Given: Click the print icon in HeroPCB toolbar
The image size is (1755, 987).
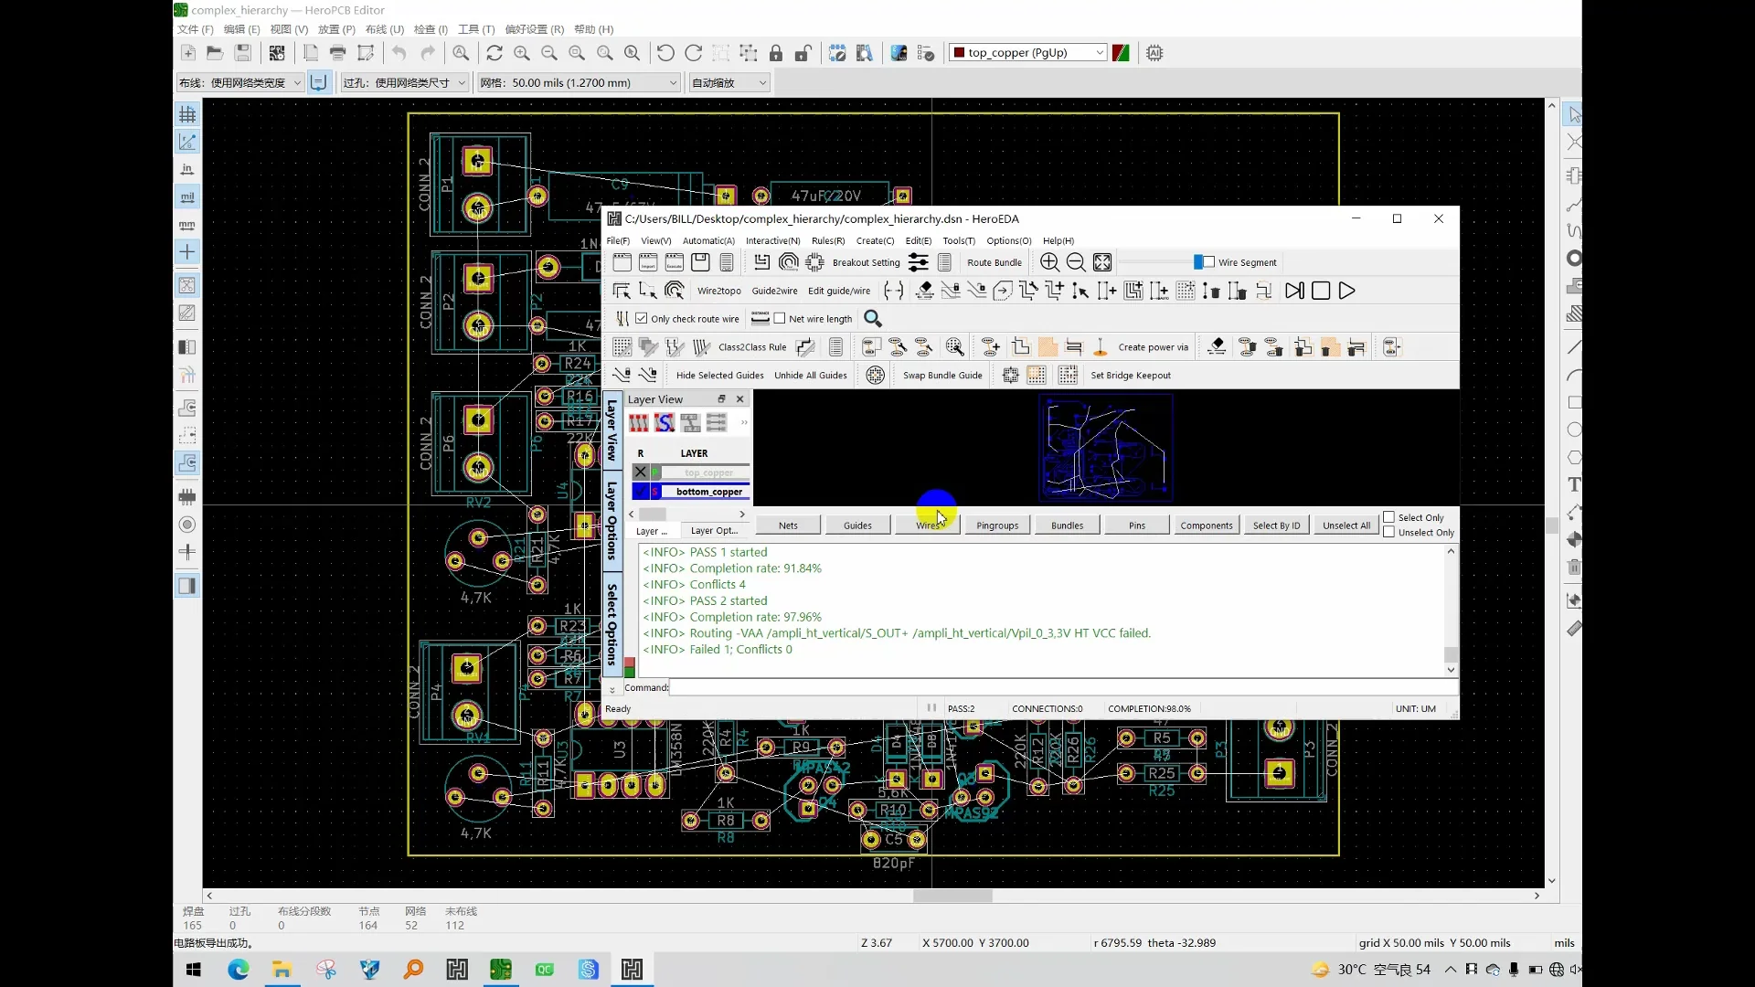Looking at the screenshot, I should pos(337,53).
